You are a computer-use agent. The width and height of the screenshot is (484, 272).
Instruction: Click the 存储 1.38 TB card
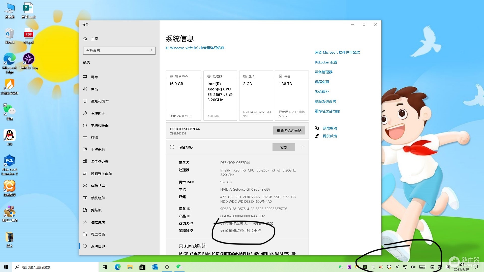coord(292,95)
